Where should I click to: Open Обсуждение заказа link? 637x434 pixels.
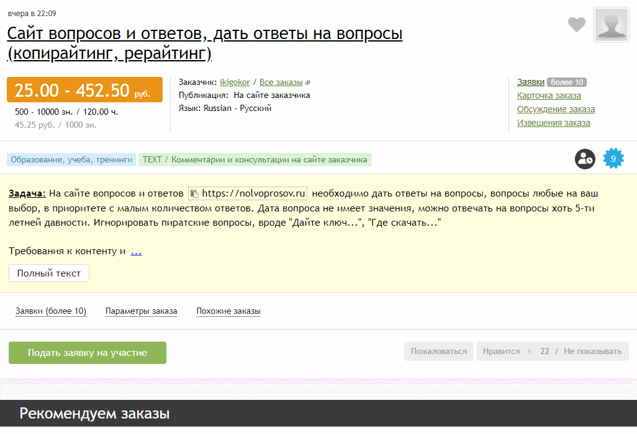coord(556,110)
